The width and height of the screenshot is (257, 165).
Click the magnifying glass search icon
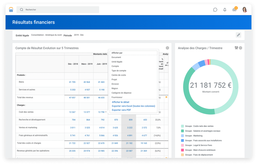click(22, 10)
